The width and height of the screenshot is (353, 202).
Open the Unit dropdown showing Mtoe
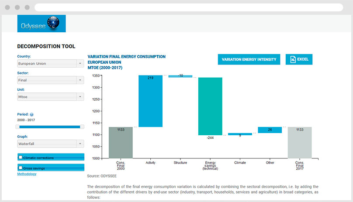click(50, 97)
